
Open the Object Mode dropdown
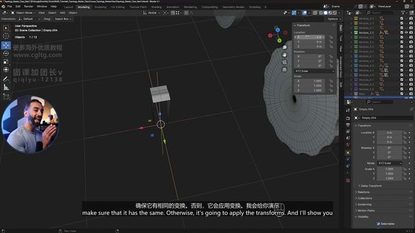click(x=23, y=13)
